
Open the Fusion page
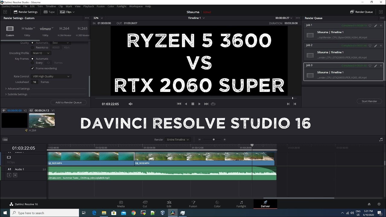193,204
